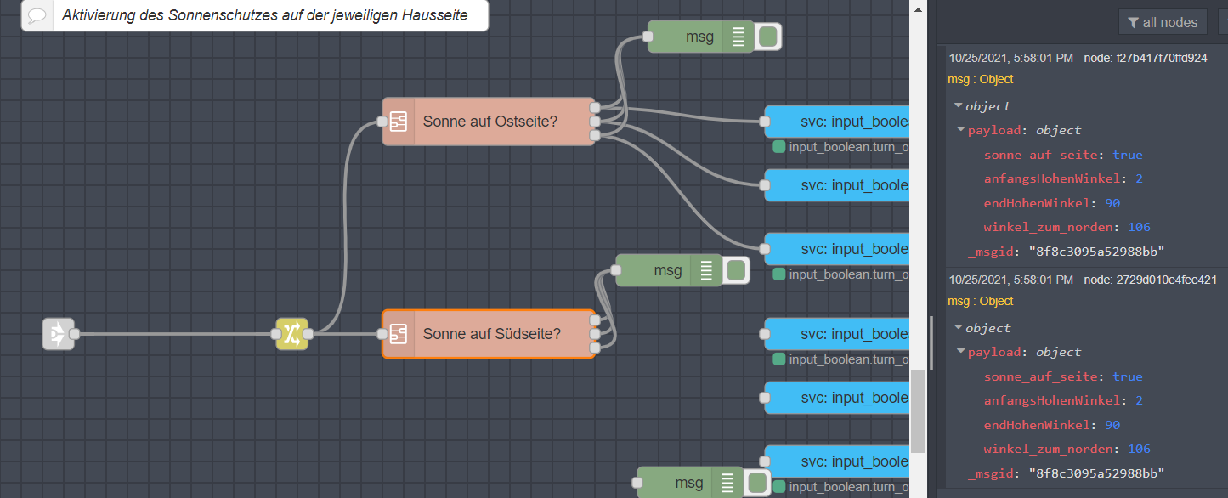Click the canvas vertical scrollbar thumb
Viewport: 1228px width, 498px height.
(918, 410)
